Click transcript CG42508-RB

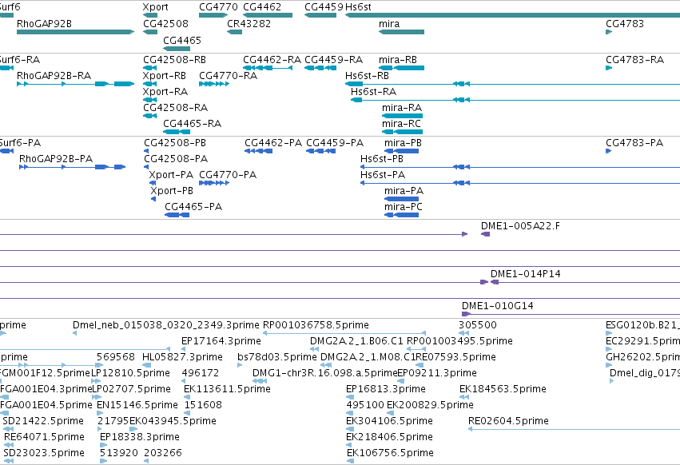(x=150, y=68)
